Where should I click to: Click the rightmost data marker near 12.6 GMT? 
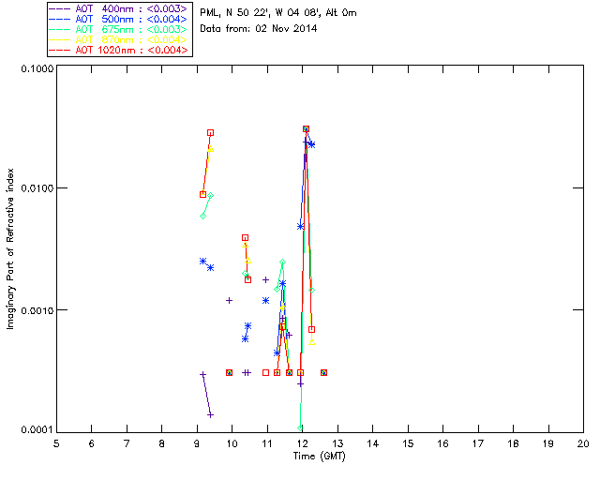pos(323,372)
